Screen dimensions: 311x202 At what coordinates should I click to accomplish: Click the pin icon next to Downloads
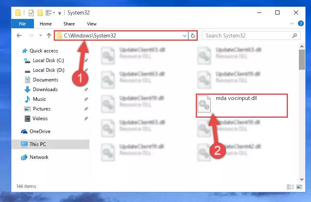(86, 90)
